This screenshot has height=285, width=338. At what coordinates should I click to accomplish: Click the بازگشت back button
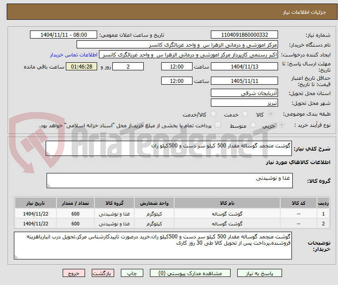pos(103,273)
